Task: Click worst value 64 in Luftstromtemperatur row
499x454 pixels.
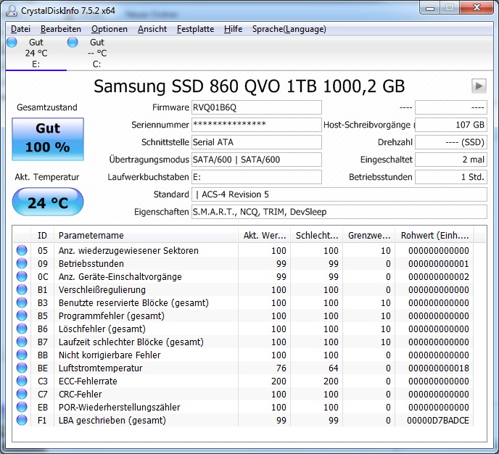Action: (x=333, y=368)
